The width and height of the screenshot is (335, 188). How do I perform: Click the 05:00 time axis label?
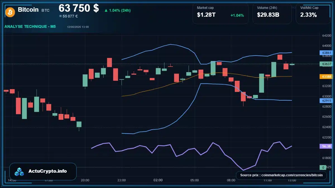click(195, 180)
